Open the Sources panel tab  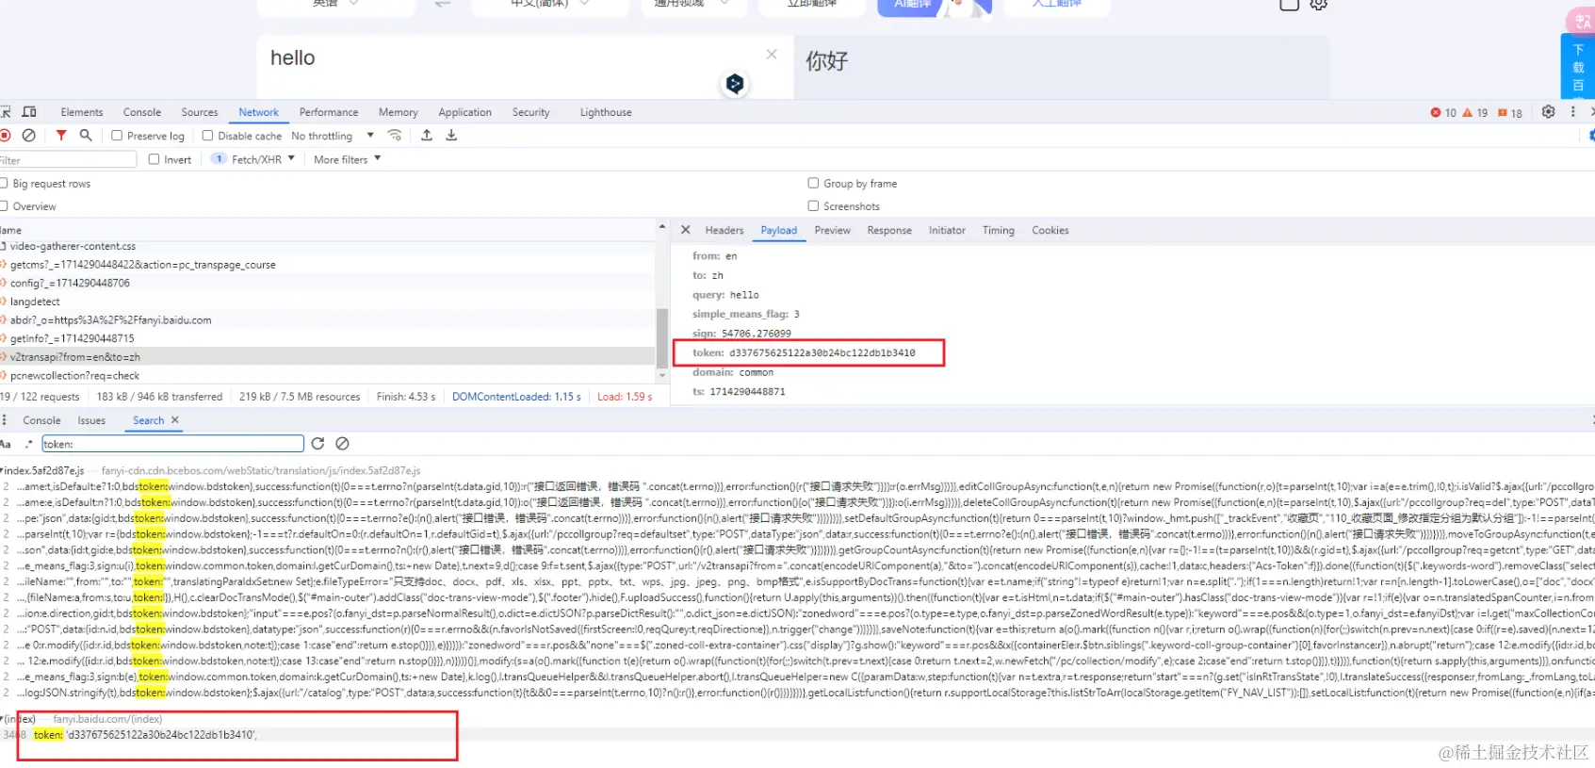click(200, 112)
